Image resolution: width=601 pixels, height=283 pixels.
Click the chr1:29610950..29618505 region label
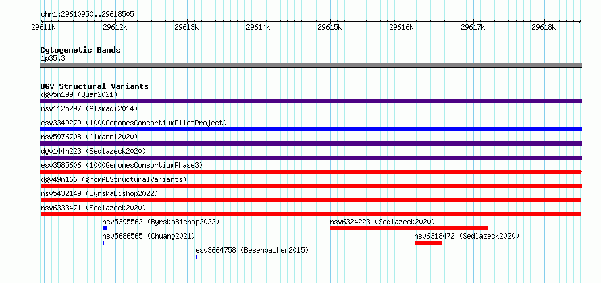pos(87,15)
